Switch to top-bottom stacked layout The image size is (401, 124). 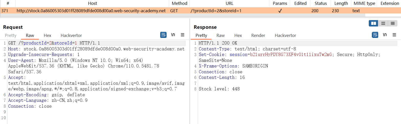pos(383,23)
